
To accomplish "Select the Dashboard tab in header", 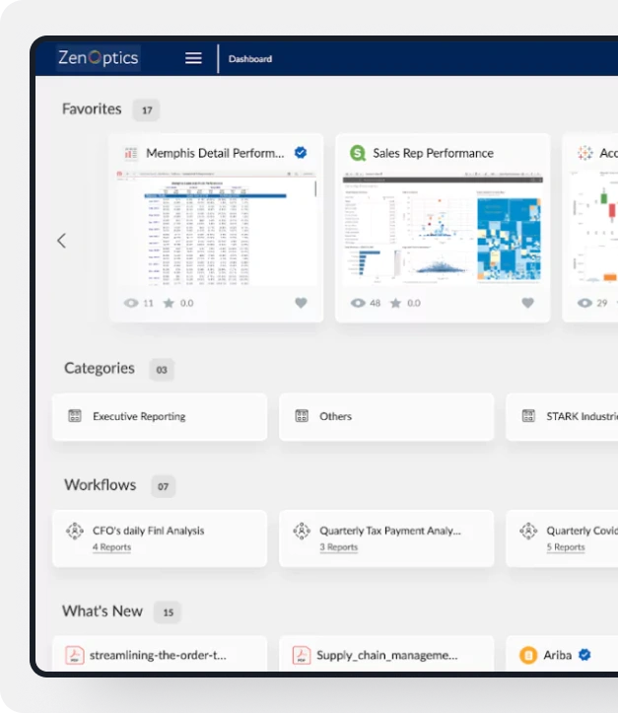I will pyautogui.click(x=250, y=59).
